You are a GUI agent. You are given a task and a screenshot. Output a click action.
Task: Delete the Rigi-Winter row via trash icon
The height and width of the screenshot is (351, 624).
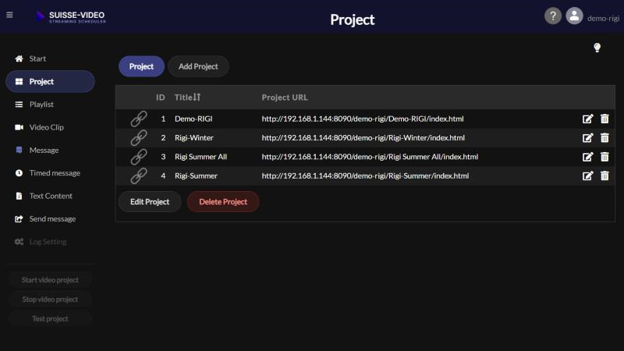tap(604, 138)
